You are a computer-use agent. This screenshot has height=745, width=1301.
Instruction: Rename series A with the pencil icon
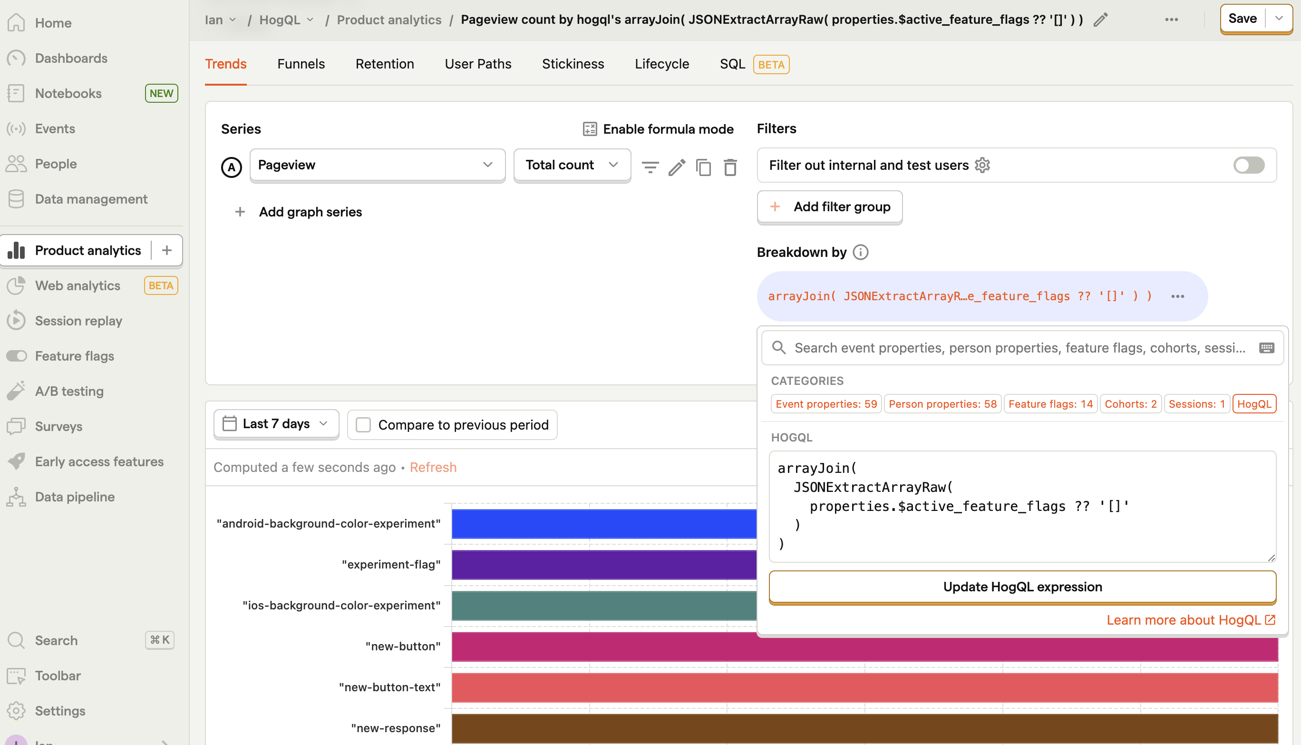click(677, 167)
